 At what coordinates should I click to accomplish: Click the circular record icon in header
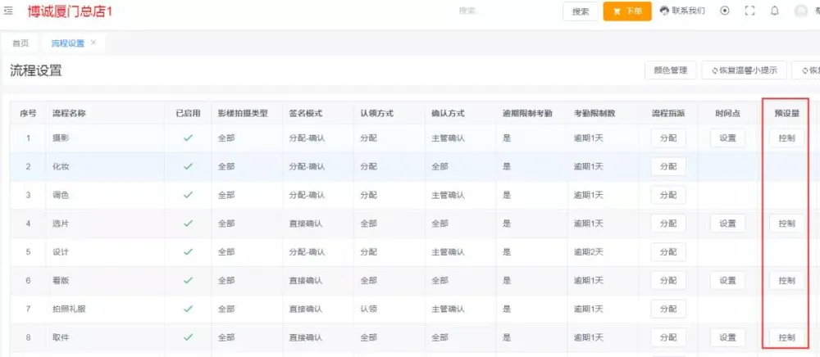click(x=725, y=11)
